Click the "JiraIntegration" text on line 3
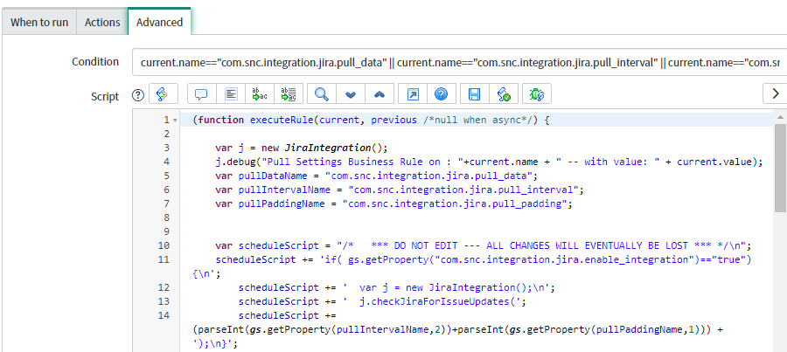 click(328, 148)
